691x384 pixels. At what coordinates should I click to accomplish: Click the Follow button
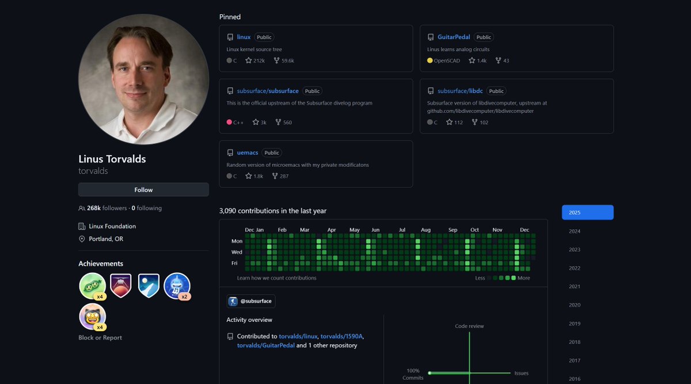[x=143, y=189]
